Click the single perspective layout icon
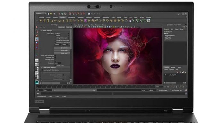The height and width of the screenshot is (123, 223). tap(37, 61)
